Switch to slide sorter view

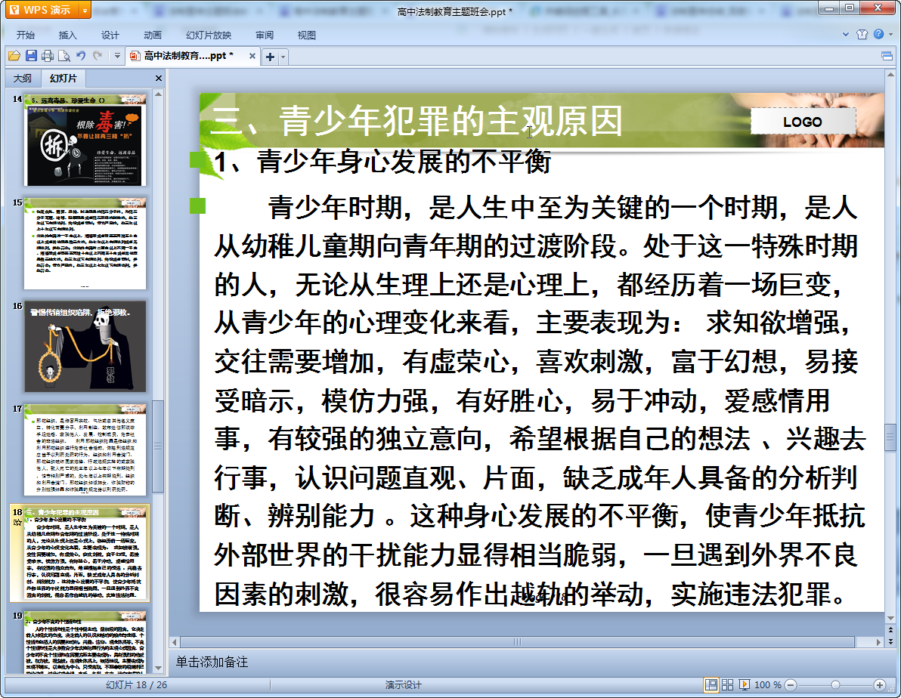pos(727,685)
